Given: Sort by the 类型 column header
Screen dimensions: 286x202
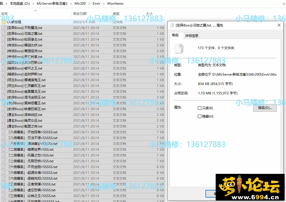Looking at the screenshot, I should point(116,14).
